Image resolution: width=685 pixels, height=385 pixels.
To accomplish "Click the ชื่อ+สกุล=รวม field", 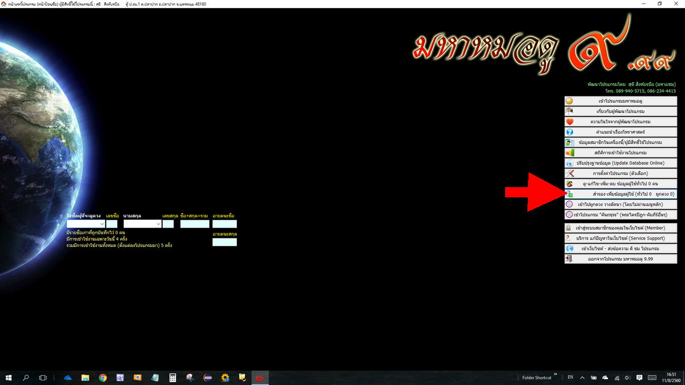I will [195, 224].
